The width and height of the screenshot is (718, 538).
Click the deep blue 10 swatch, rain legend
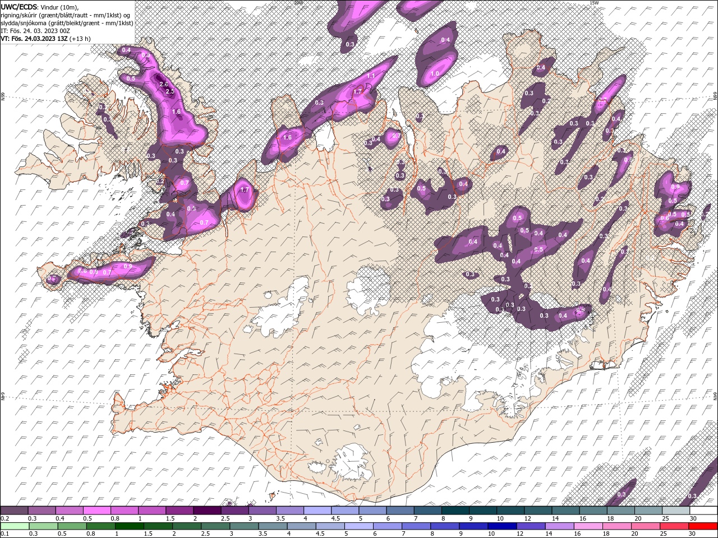[501, 526]
